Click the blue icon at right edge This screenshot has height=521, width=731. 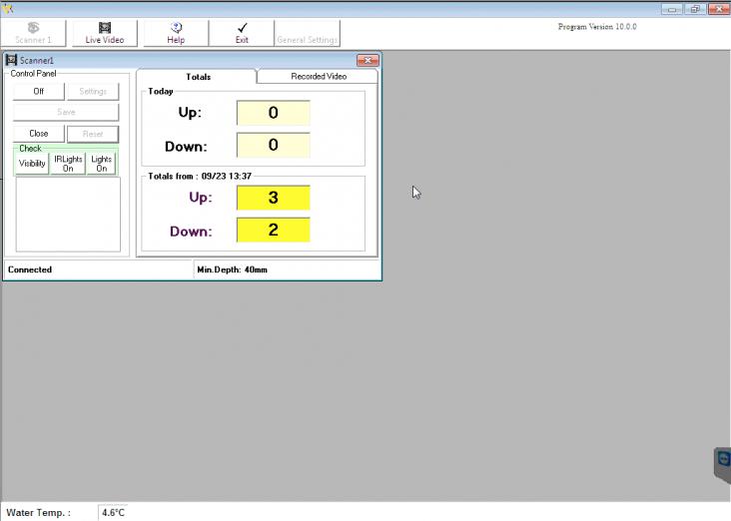click(723, 459)
